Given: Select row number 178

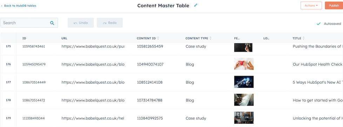Looking at the screenshot, I should 8,100.
